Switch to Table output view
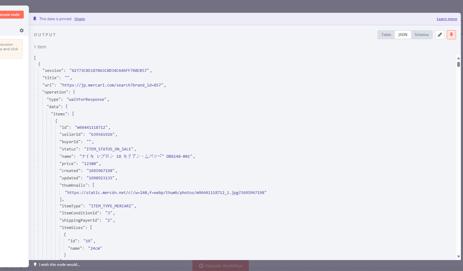This screenshot has width=463, height=271. click(x=386, y=34)
